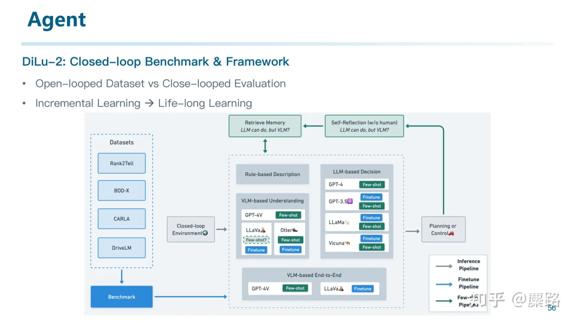The image size is (575, 323).
Task: Click the Finetune tag under Otter
Action: pos(291,250)
